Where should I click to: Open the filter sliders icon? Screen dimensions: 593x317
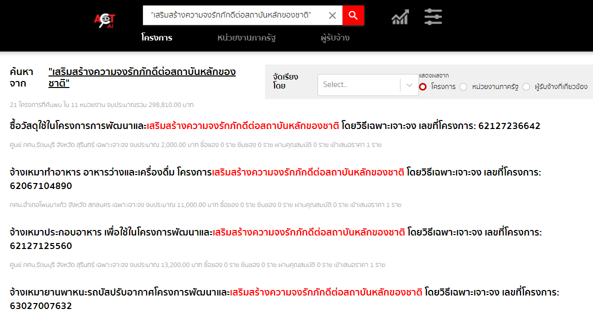(433, 17)
